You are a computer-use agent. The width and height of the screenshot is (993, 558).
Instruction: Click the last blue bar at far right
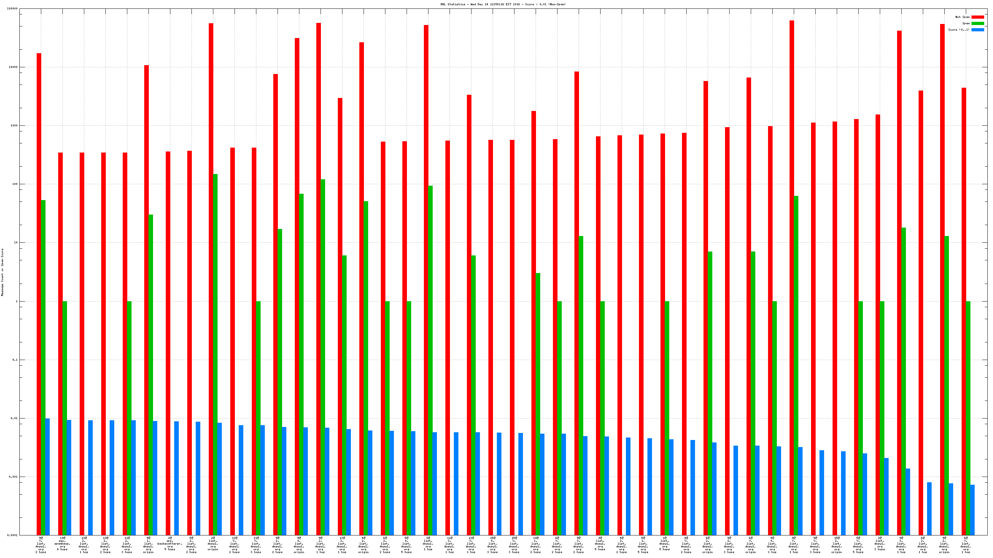[972, 509]
